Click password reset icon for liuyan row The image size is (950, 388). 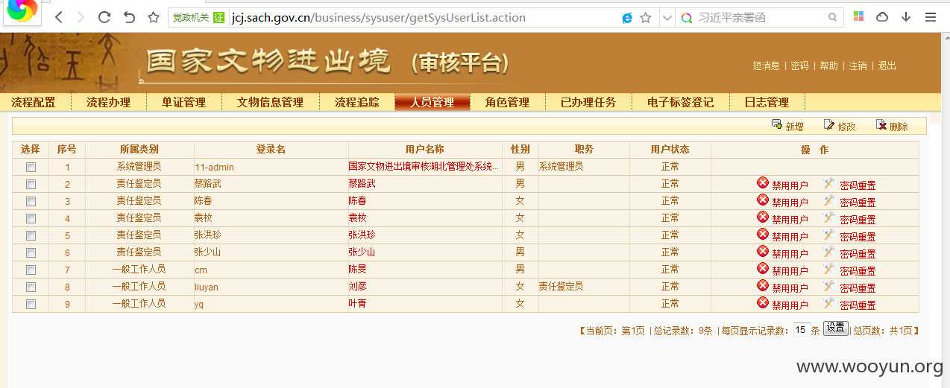coord(828,286)
